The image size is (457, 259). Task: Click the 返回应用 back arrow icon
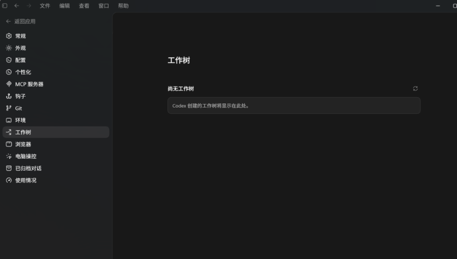tap(8, 22)
